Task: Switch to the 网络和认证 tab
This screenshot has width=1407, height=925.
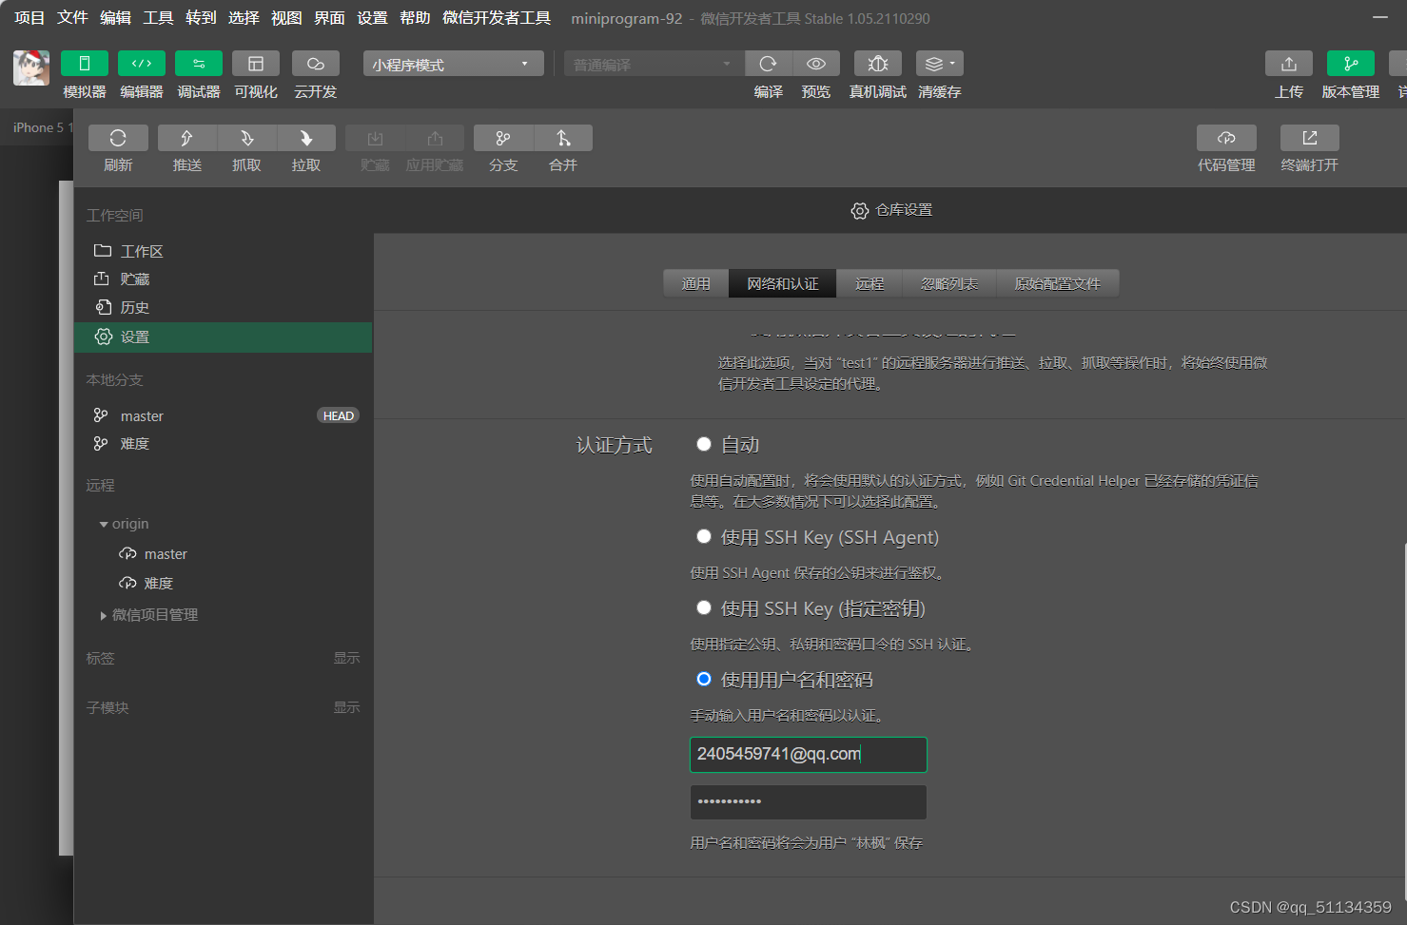Action: (783, 283)
